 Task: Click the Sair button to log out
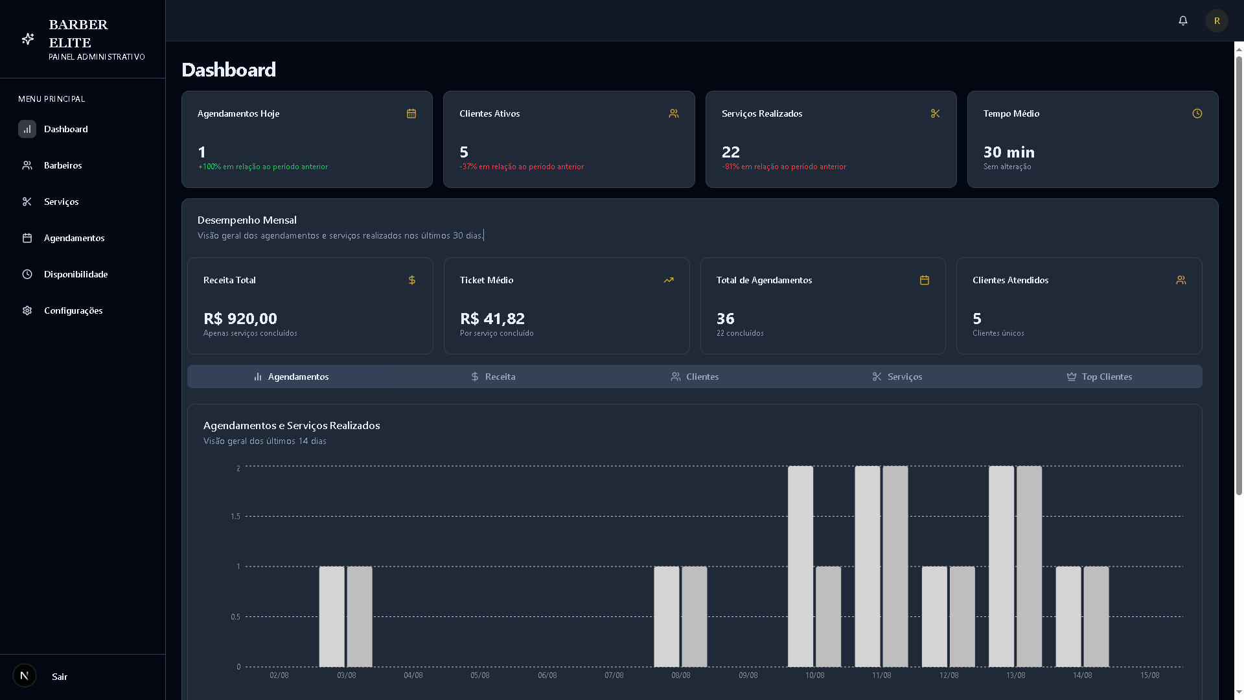(x=60, y=676)
